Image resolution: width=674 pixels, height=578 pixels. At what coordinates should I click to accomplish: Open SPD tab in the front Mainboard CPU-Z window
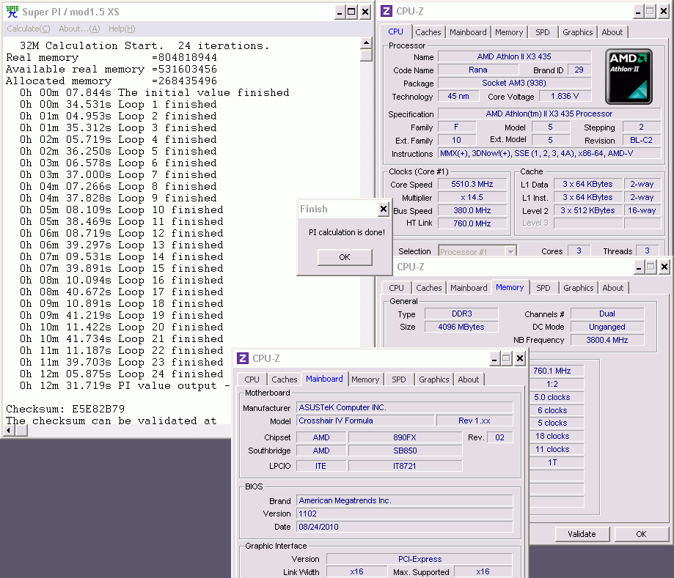[x=398, y=379]
